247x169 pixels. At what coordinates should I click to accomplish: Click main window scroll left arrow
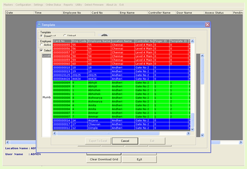[x=7, y=142]
